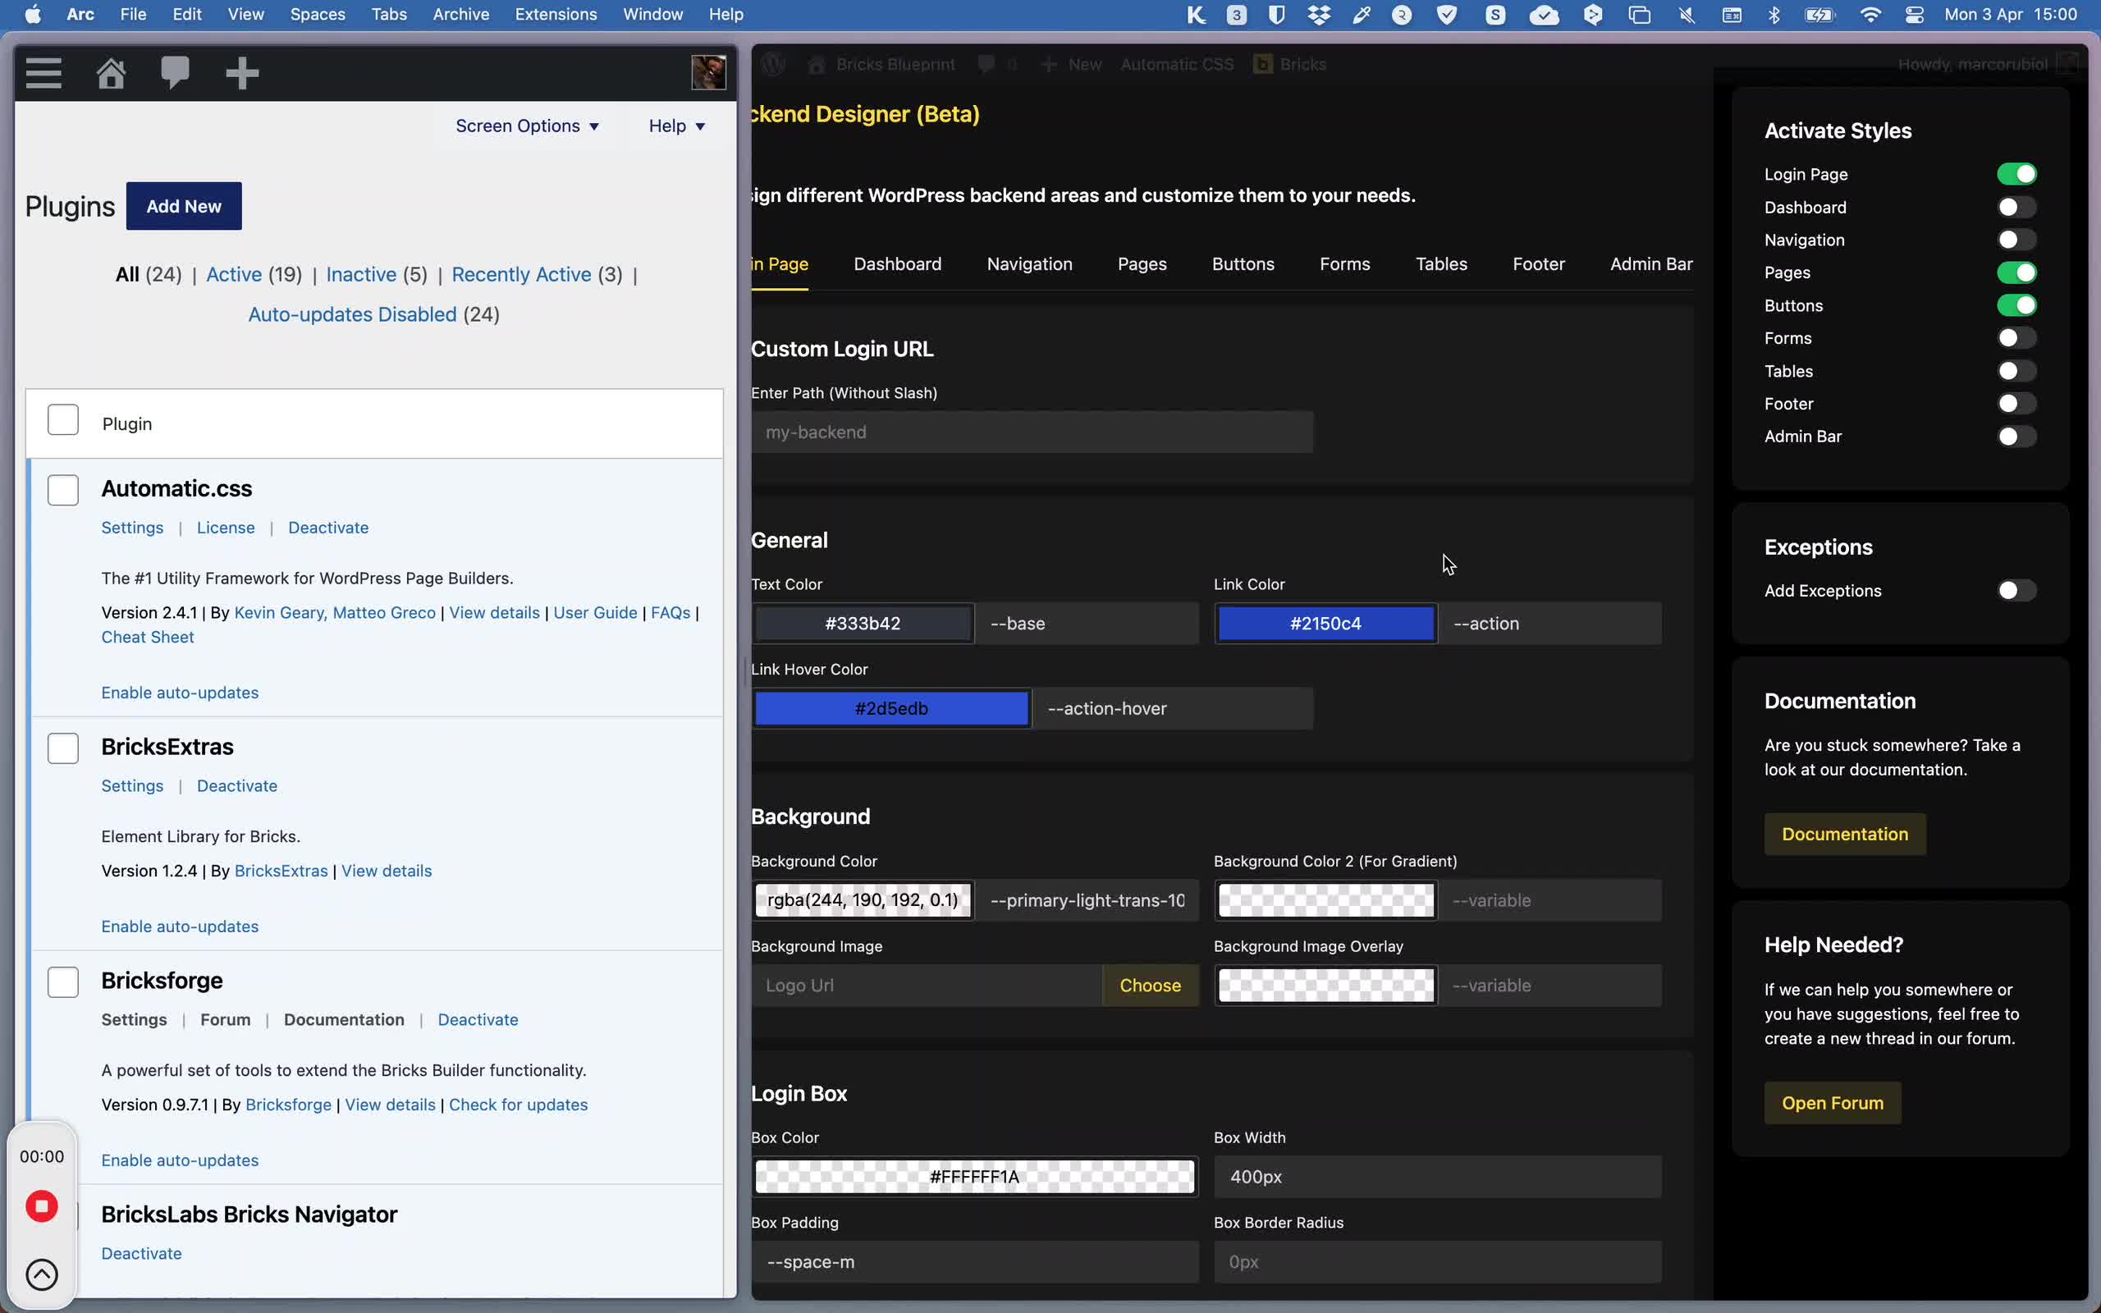This screenshot has width=2101, height=1313.
Task: Switch to the Dashboard tab in Backend Designer
Action: click(897, 264)
